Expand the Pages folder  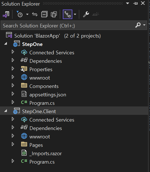click(x=13, y=144)
